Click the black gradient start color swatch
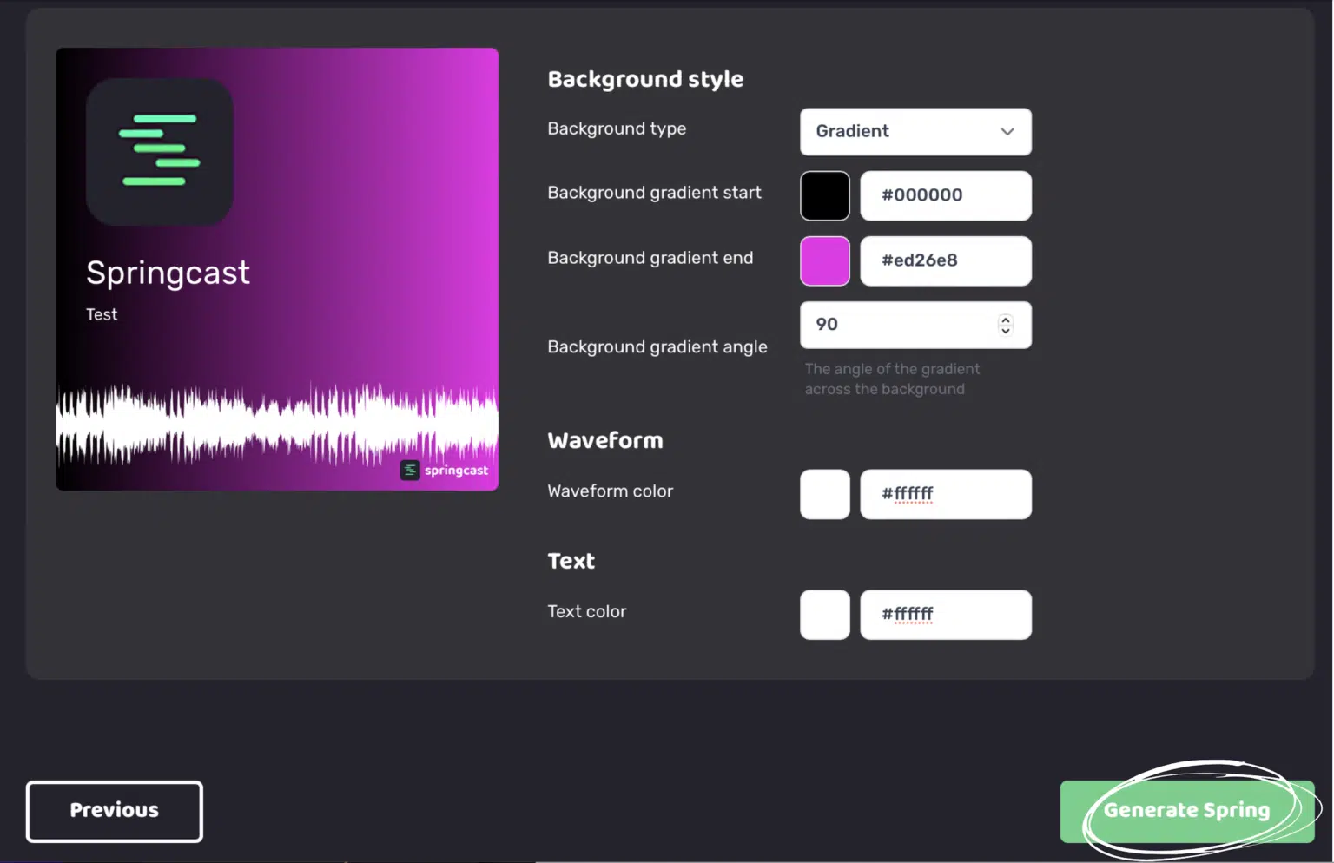The height and width of the screenshot is (863, 1334). (x=825, y=195)
